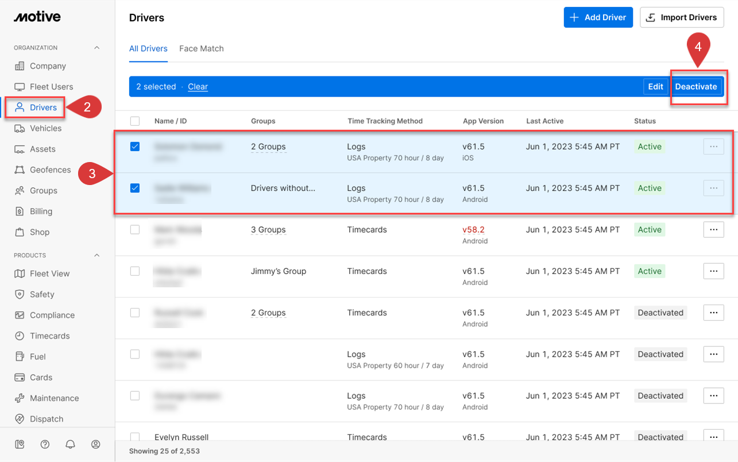Click Edit in the selection bar
This screenshot has height=462, width=738.
click(656, 87)
